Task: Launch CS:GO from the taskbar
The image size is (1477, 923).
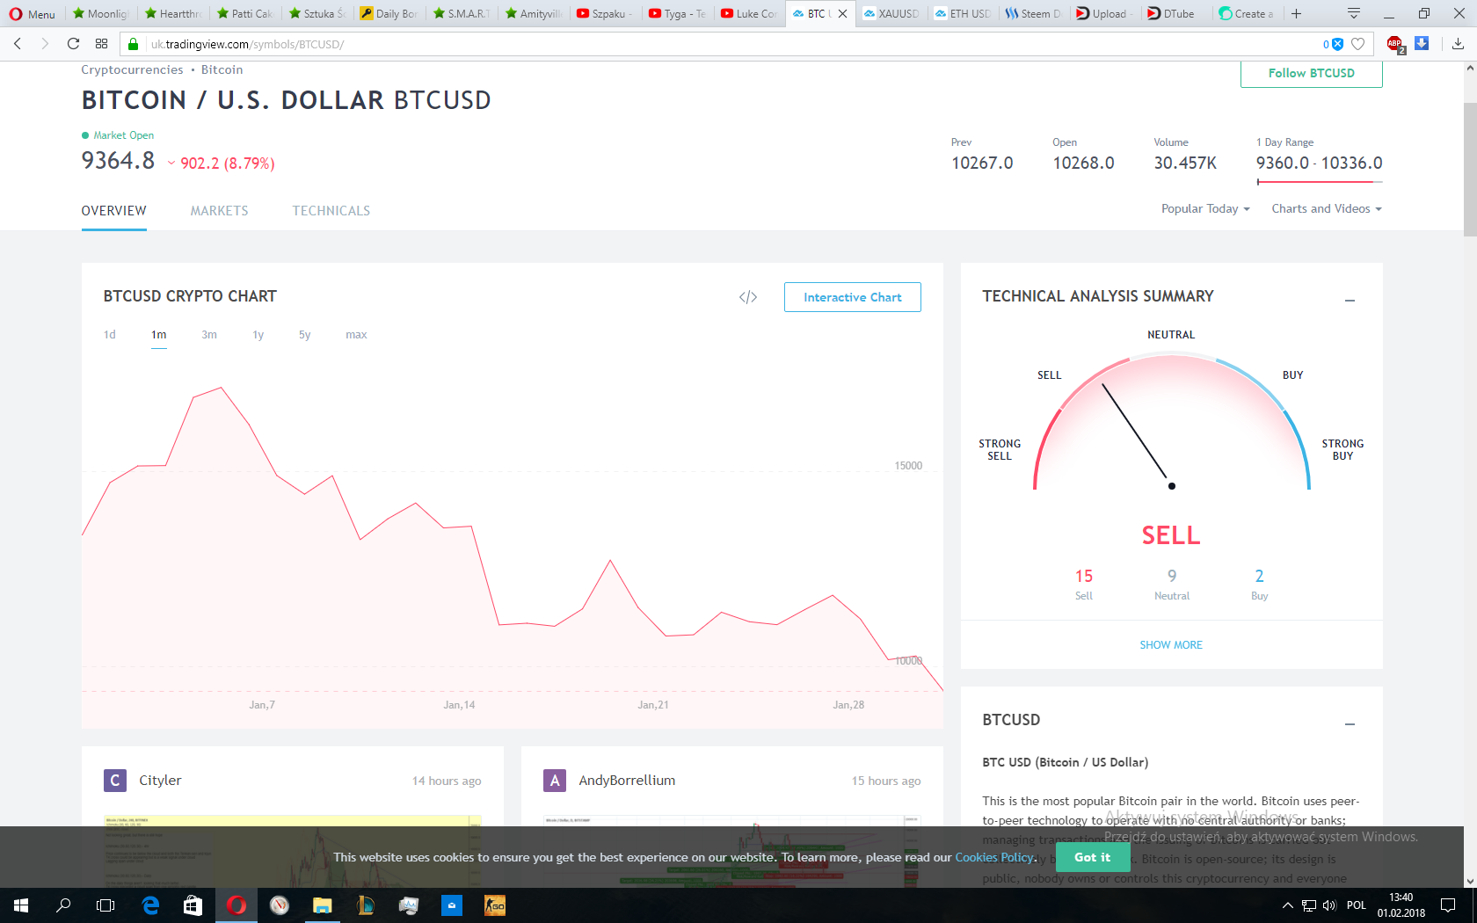Action: [x=495, y=905]
